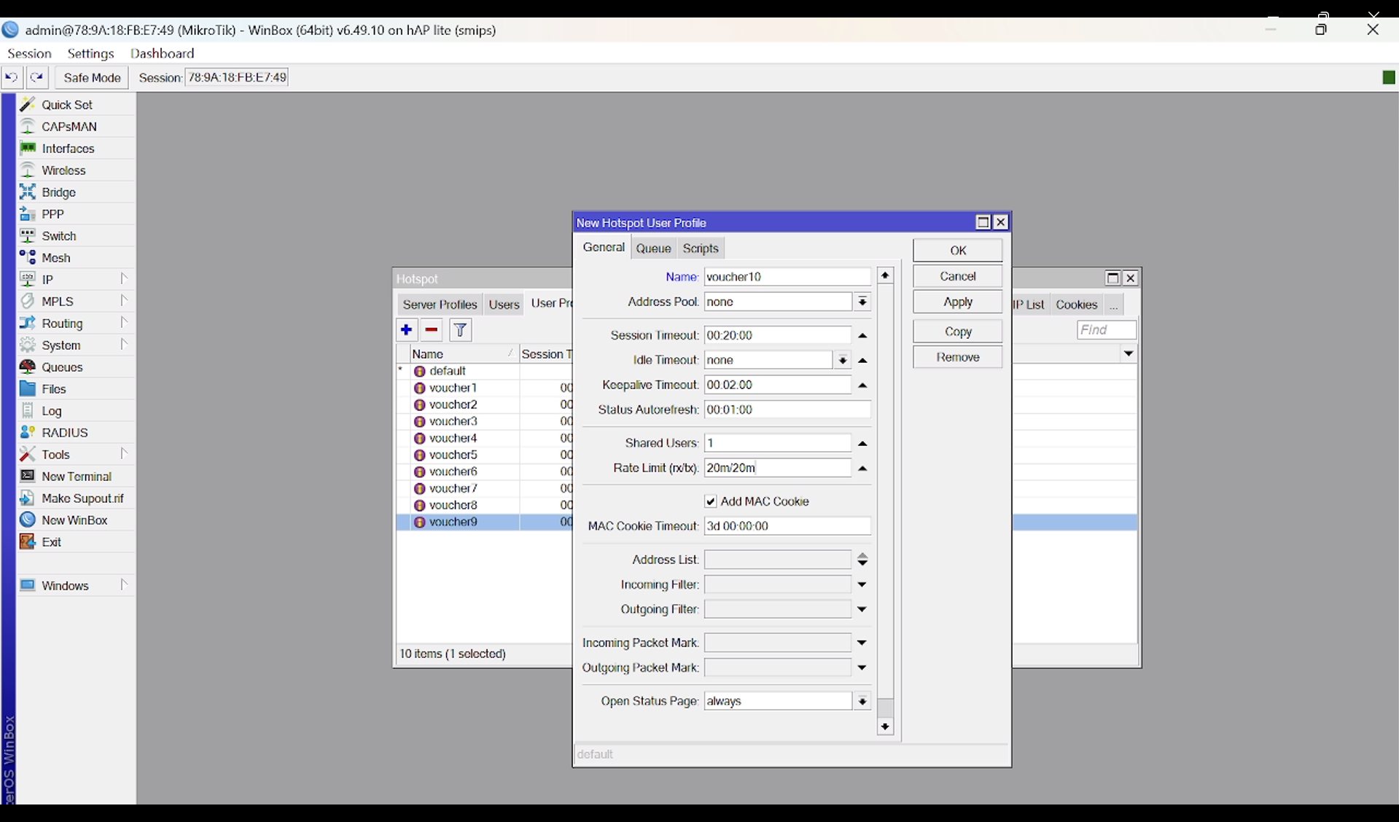This screenshot has height=822, width=1399.
Task: Add a new profile with the plus icon
Action: 407,330
